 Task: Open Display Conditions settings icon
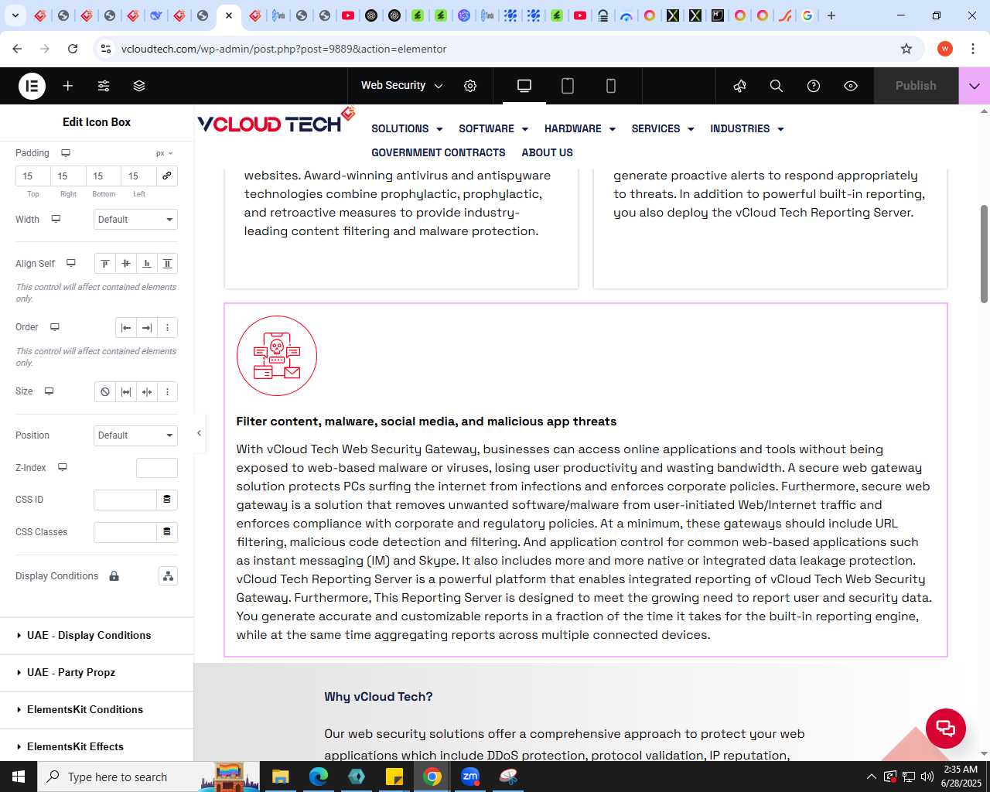(x=168, y=576)
